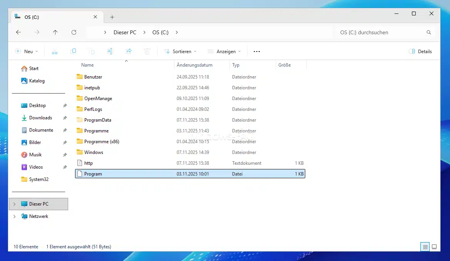The height and width of the screenshot is (261, 450).
Task: Open the three-dots more options menu
Action: point(257,51)
